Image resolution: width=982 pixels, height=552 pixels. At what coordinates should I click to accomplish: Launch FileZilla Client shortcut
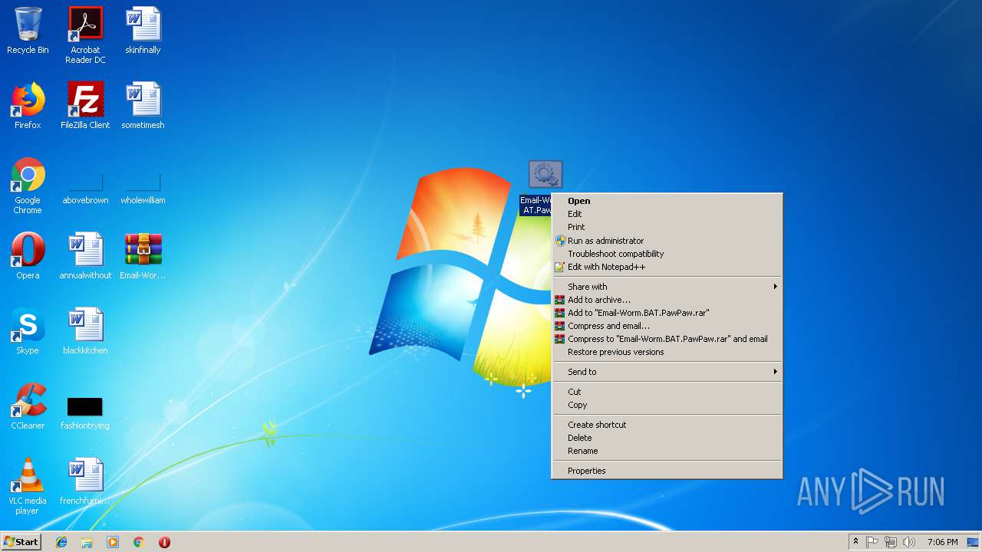[x=85, y=106]
